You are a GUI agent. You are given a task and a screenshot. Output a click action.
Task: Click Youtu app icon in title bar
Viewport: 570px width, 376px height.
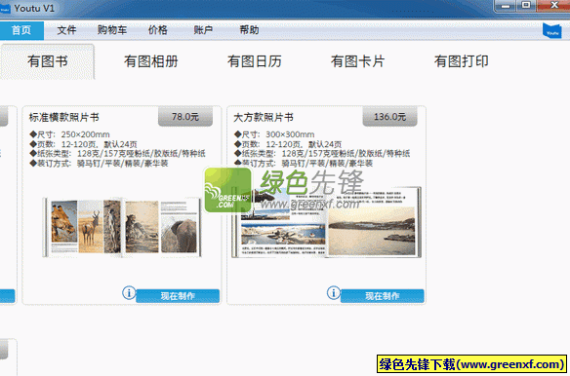tap(5, 9)
